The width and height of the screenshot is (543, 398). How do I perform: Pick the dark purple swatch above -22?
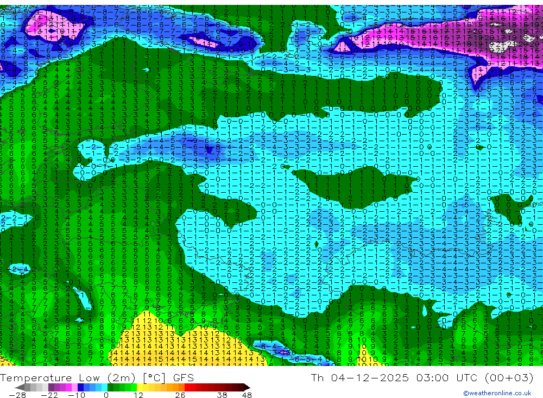coord(51,388)
